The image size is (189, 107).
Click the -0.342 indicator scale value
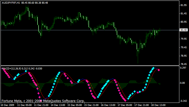pos(184,101)
